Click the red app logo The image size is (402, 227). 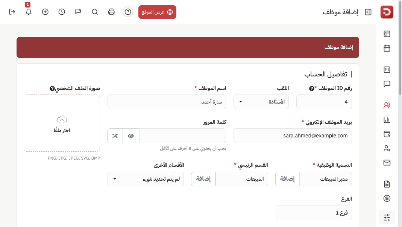pyautogui.click(x=387, y=12)
